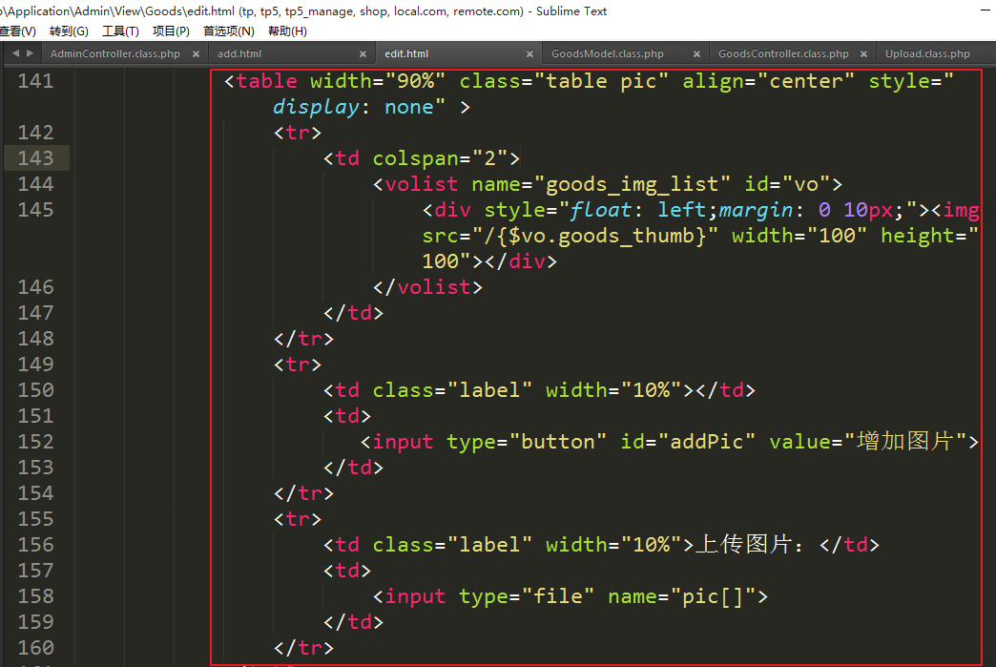This screenshot has width=996, height=667.
Task: Open the 工具(T) menu
Action: pyautogui.click(x=120, y=31)
